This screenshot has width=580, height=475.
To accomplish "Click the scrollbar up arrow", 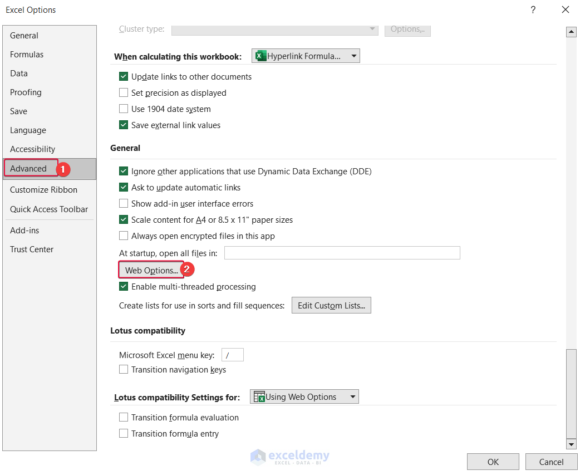I will (x=571, y=32).
